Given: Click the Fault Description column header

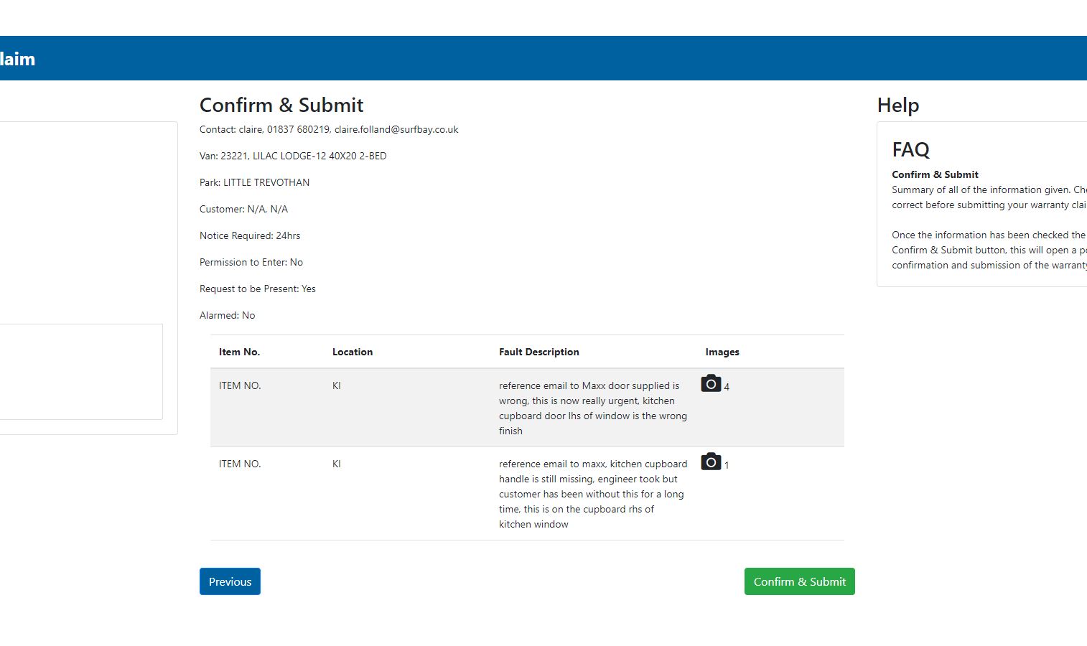Looking at the screenshot, I should (x=538, y=352).
